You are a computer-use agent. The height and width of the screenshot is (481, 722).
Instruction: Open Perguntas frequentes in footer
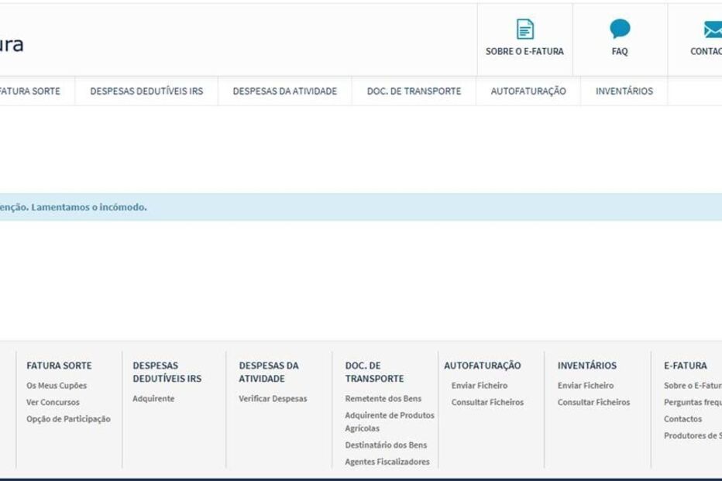click(696, 402)
